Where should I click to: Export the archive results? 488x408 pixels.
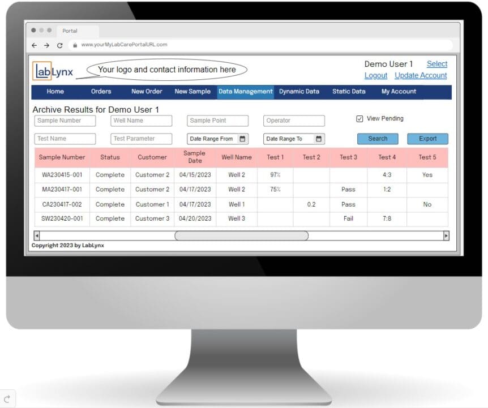[427, 138]
